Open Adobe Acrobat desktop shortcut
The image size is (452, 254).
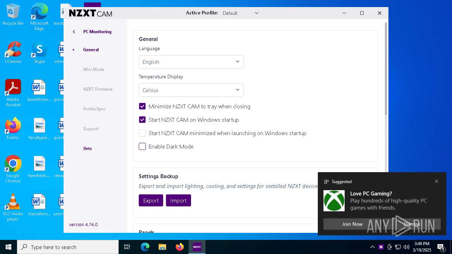pos(13,93)
